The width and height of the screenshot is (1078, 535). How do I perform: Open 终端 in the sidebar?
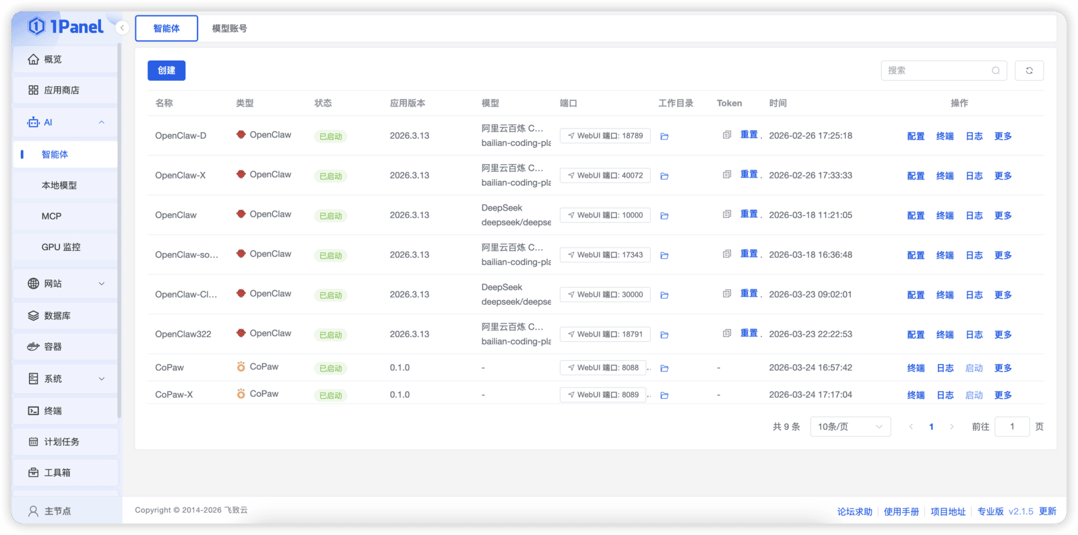[65, 411]
